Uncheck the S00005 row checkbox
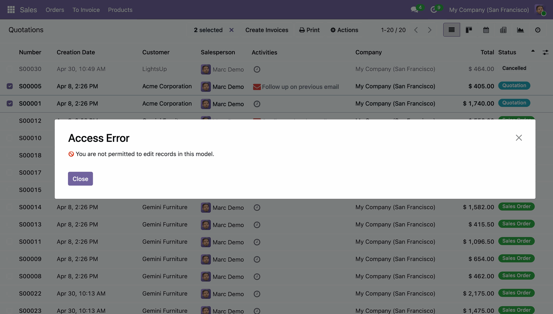Screen dimensions: 553x314 [x=10, y=86]
